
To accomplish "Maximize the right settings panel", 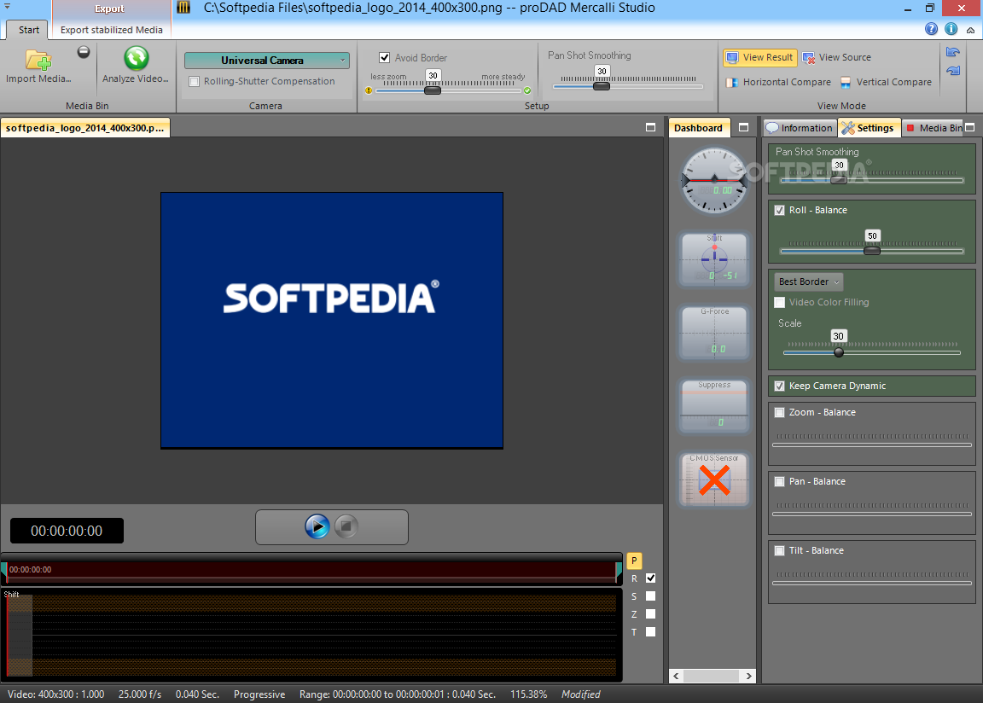I will pos(970,127).
